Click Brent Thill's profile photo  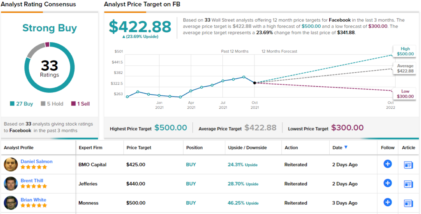coord(11,184)
